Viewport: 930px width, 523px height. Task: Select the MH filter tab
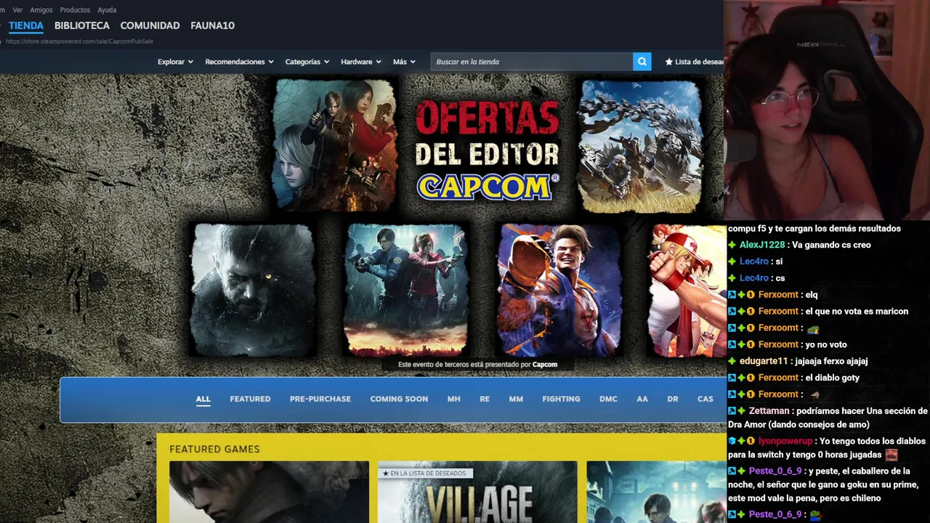pos(453,399)
